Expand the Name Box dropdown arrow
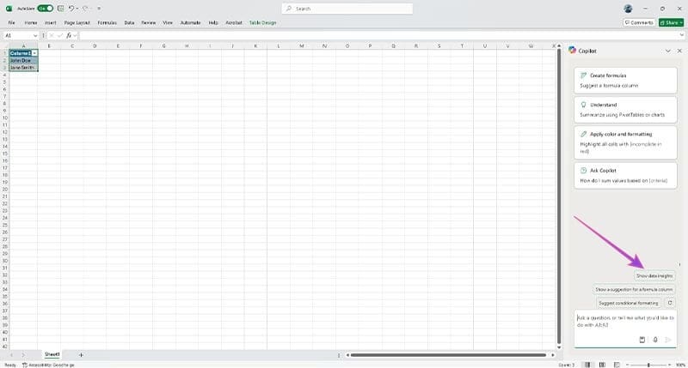This screenshot has width=688, height=368. 35,35
